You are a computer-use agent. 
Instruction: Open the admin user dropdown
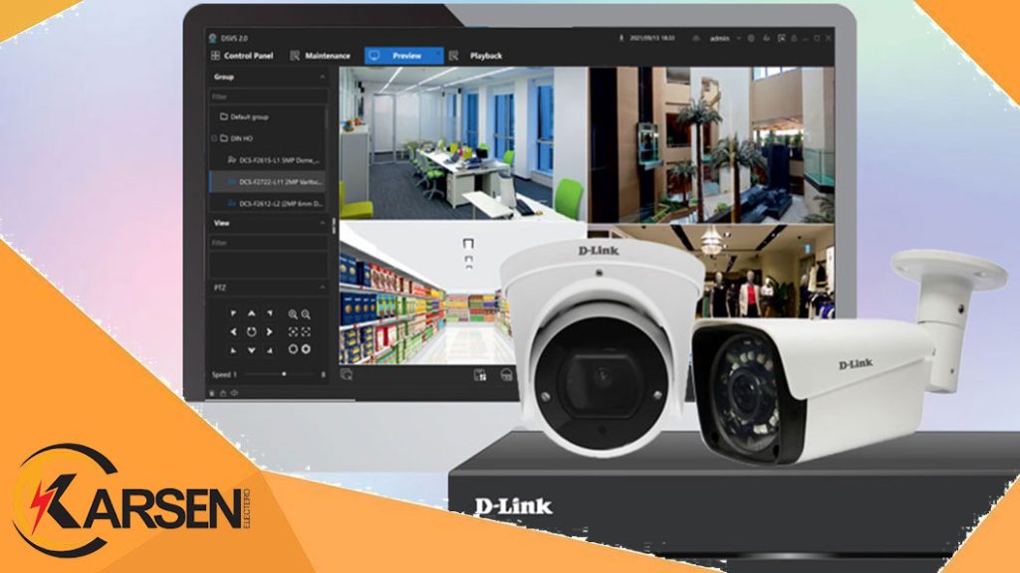(723, 38)
